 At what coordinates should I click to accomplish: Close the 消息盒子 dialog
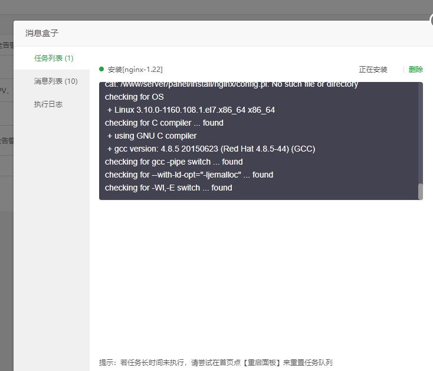coord(431,20)
